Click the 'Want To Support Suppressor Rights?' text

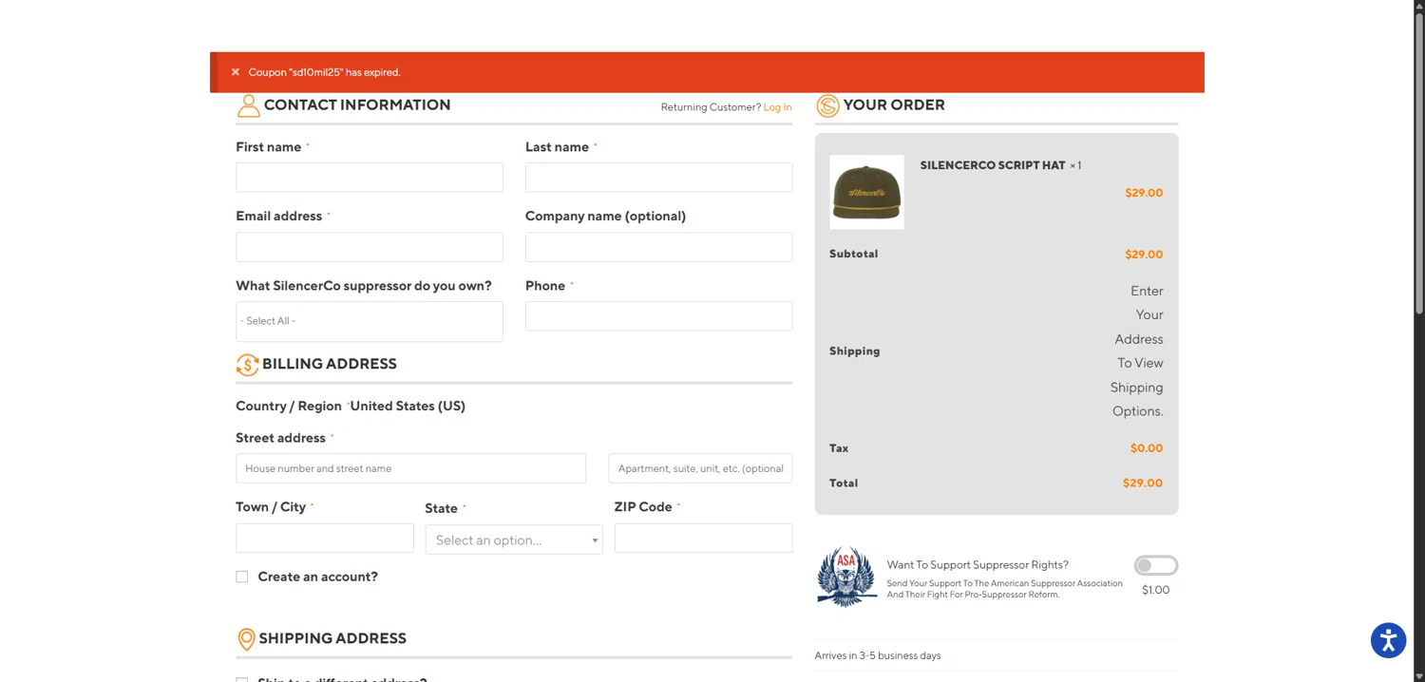click(978, 564)
